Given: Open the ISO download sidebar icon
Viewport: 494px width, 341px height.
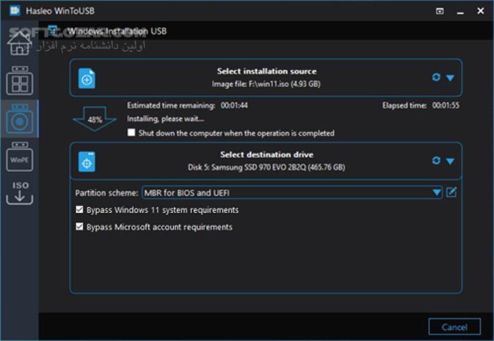Looking at the screenshot, I should click(20, 193).
